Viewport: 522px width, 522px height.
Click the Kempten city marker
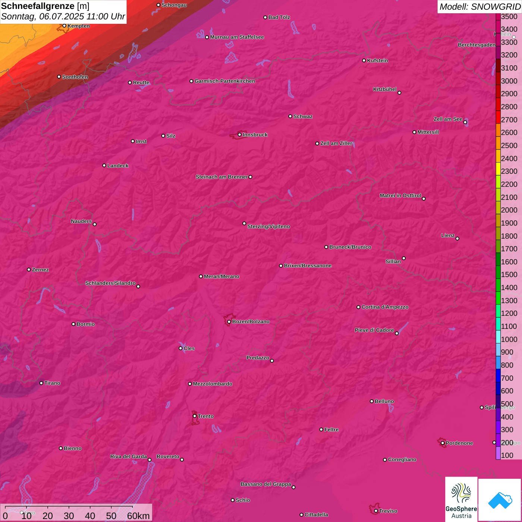[64, 26]
